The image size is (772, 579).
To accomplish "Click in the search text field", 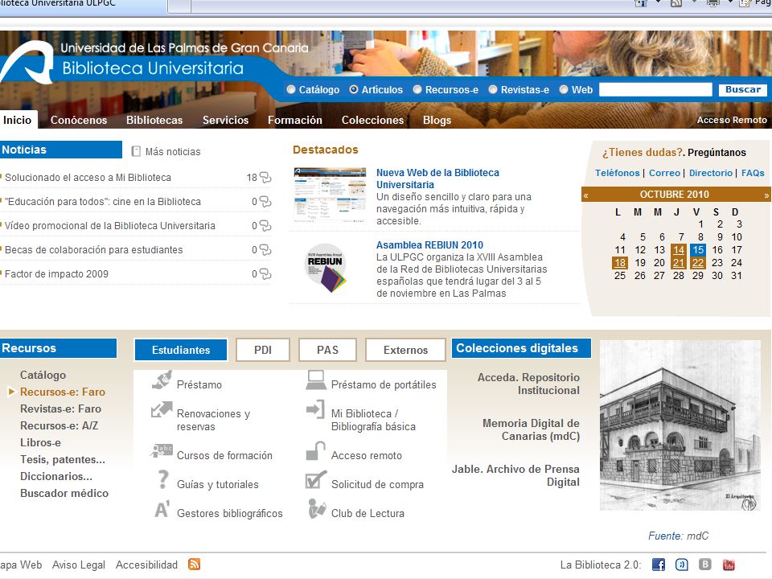I will pos(655,89).
